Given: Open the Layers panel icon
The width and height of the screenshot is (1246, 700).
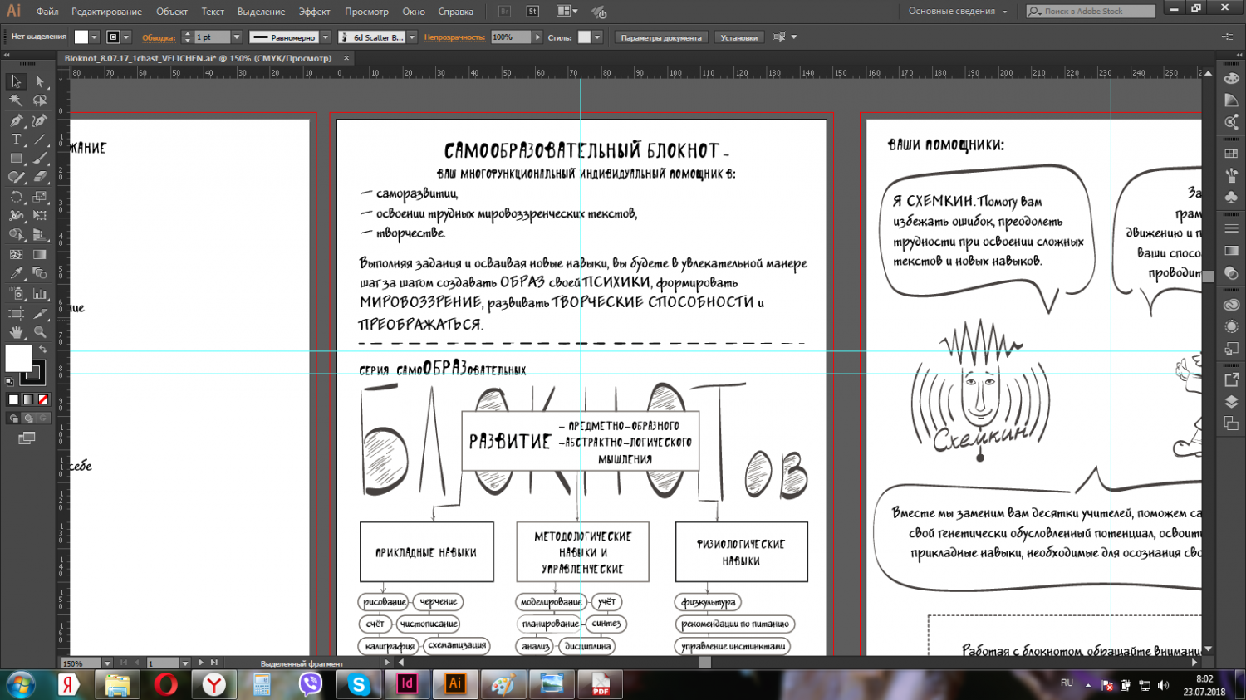Looking at the screenshot, I should click(1231, 402).
